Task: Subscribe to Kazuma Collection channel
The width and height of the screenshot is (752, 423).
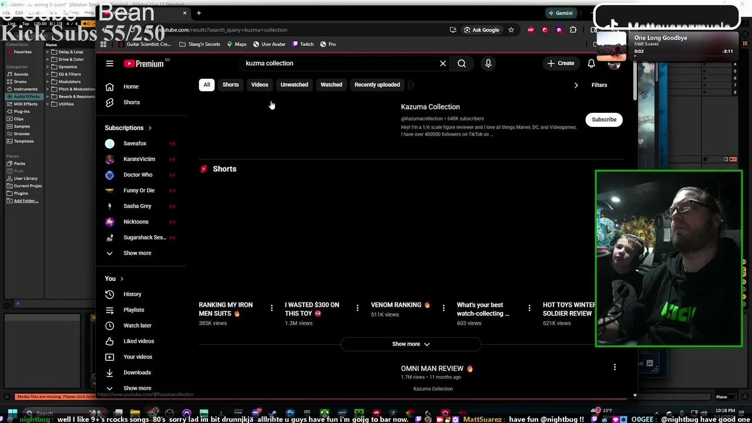Action: 604,120
